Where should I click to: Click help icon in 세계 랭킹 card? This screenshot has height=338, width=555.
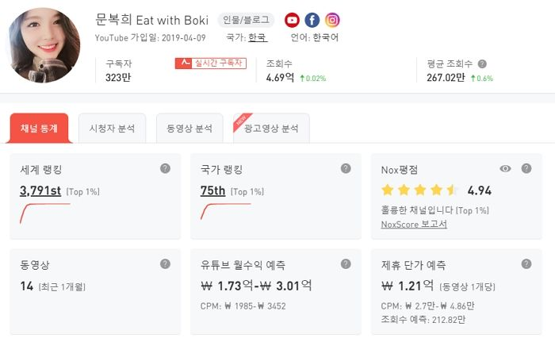point(165,168)
